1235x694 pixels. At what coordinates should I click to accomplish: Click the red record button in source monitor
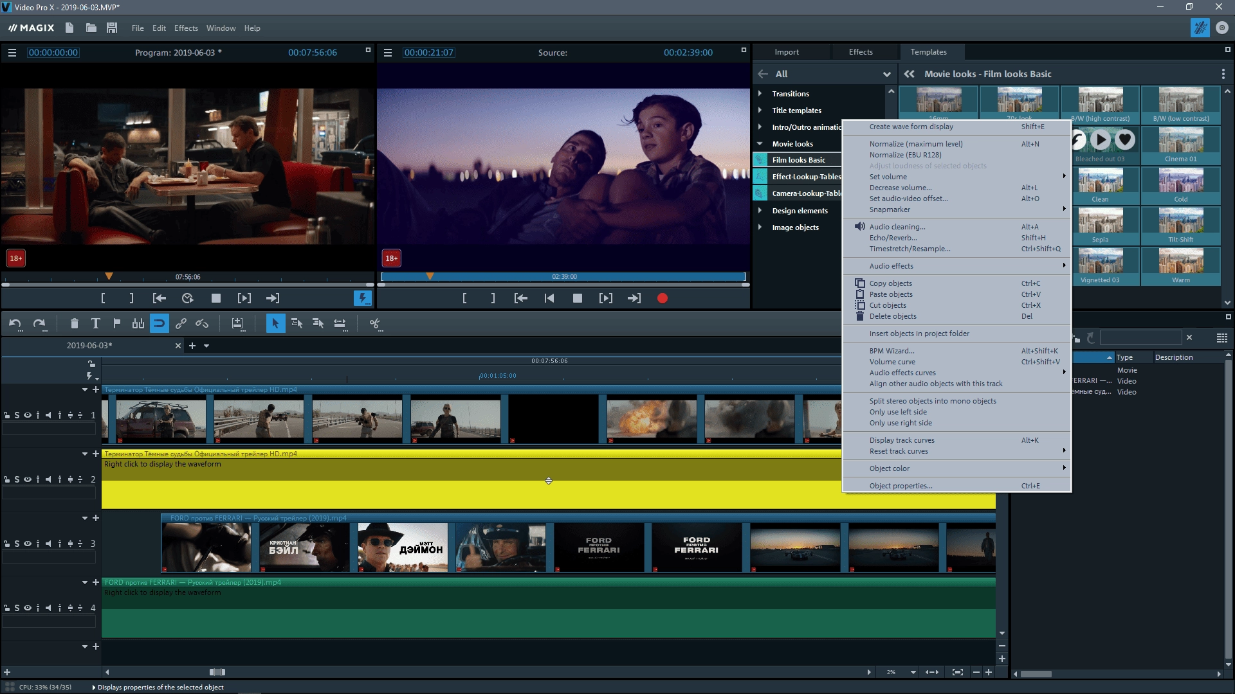(x=663, y=298)
